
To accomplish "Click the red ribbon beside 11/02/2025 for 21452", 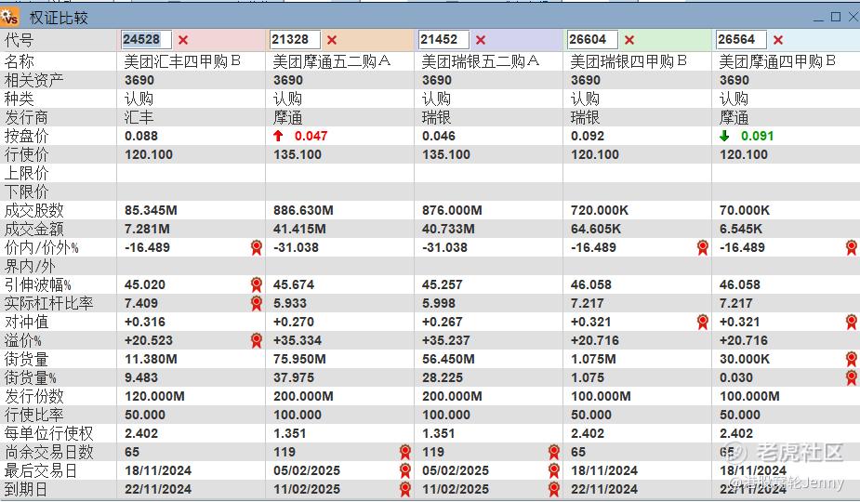I will coord(554,489).
